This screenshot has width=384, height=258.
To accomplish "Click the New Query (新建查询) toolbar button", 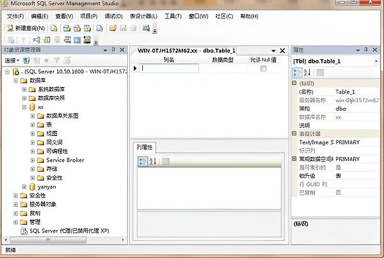I will (x=26, y=28).
